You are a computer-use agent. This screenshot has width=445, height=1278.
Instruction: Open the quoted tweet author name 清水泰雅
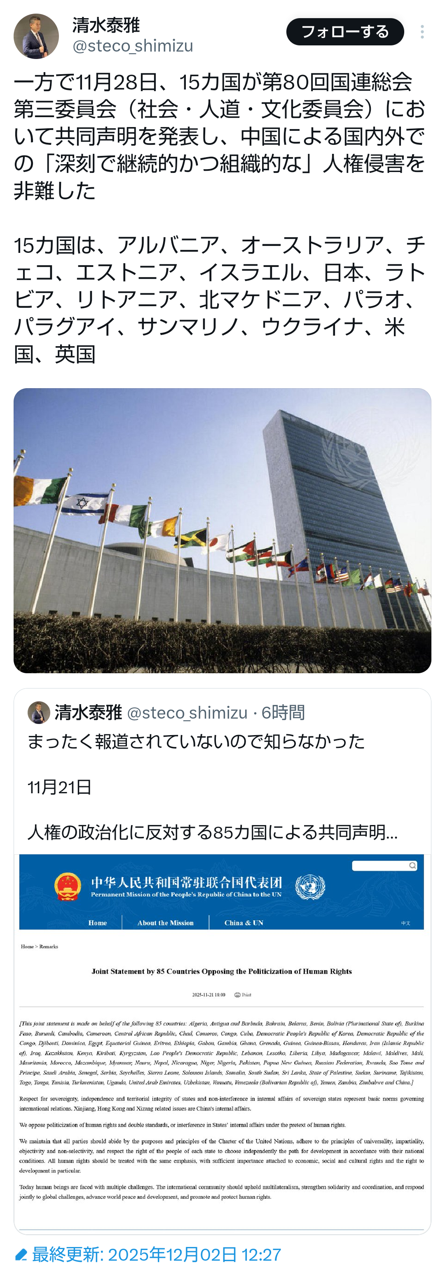pos(88,712)
